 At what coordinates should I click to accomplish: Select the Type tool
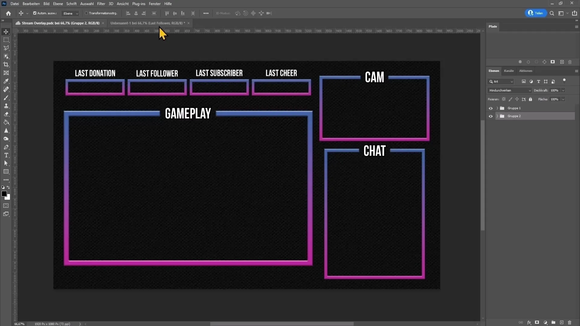[x=6, y=155]
